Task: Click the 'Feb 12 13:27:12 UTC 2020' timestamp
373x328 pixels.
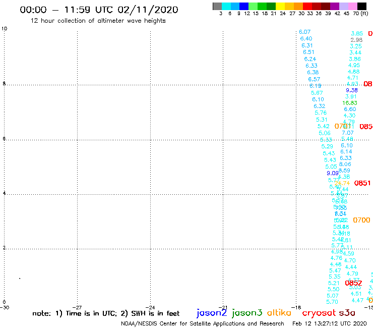Action: click(x=330, y=323)
